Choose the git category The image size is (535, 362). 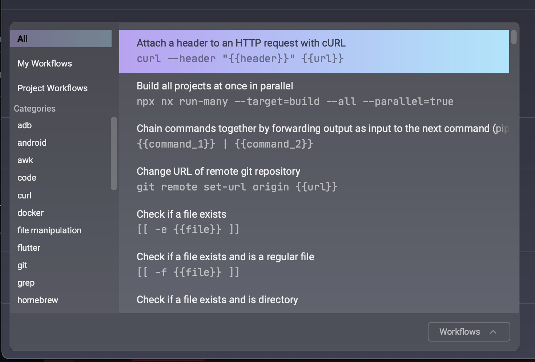click(x=22, y=265)
